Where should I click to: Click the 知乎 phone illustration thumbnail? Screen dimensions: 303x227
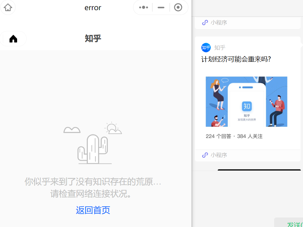point(246,102)
